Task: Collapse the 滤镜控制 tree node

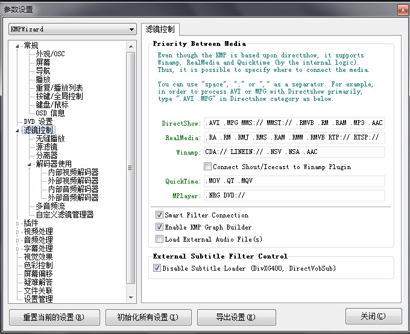Action: click(17, 130)
